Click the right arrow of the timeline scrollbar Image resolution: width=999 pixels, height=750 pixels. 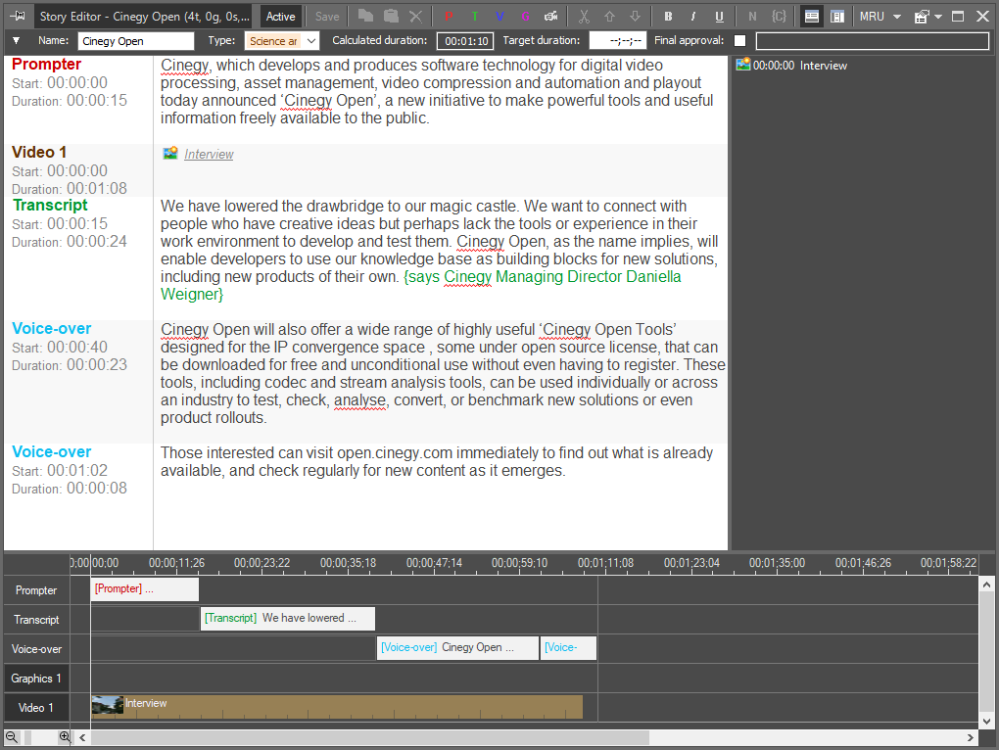pos(971,737)
